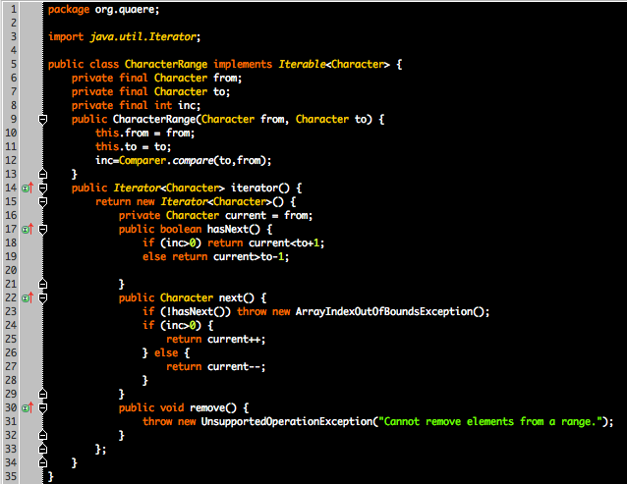Screen dimensions: 627x484
Task: Click the "Cannot remove elements from a range." string
Action: [x=490, y=422]
